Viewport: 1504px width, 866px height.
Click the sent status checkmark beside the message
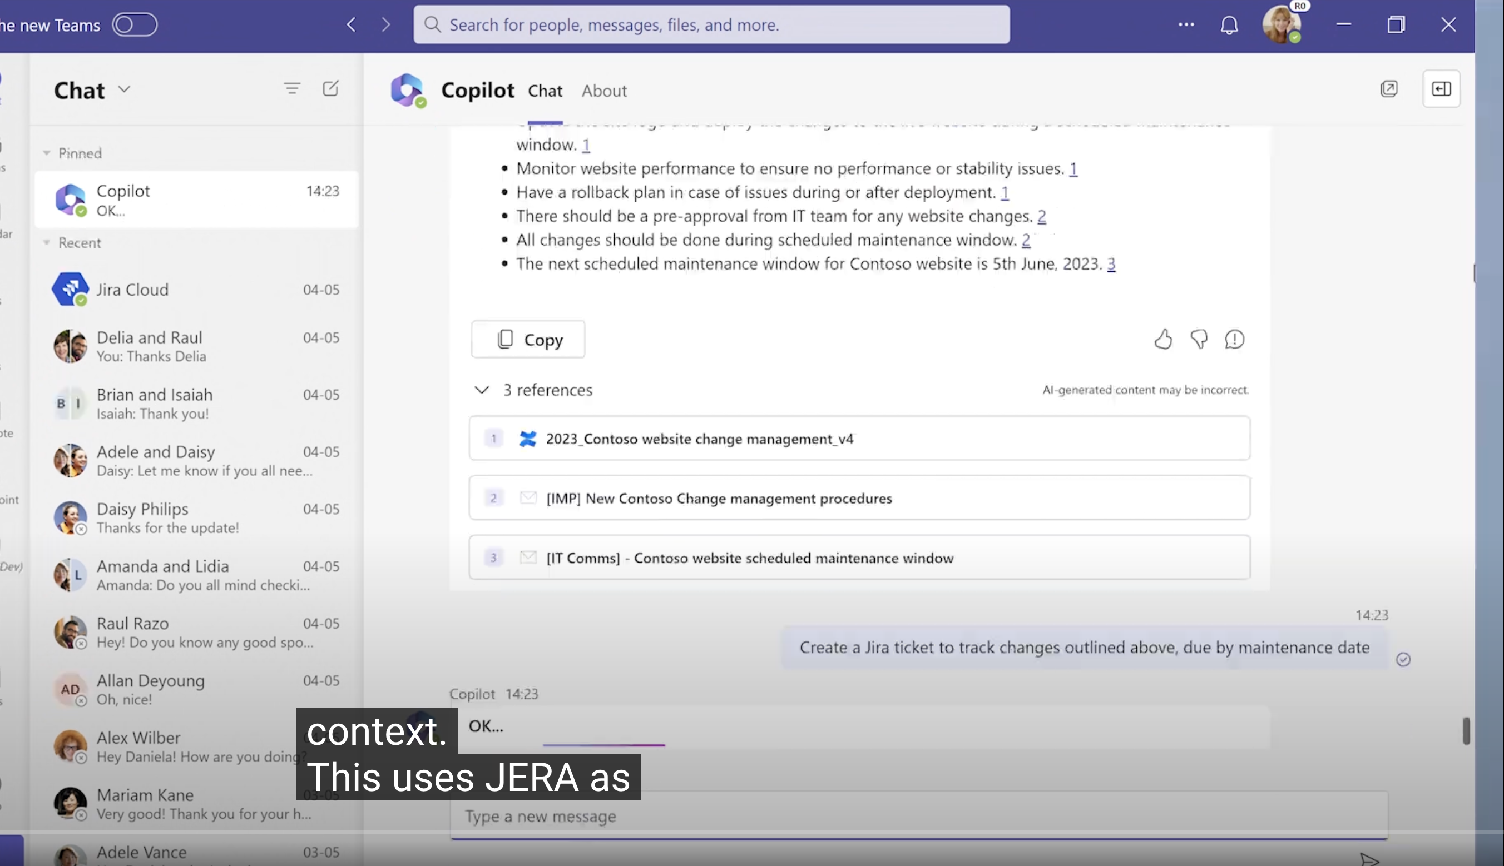click(x=1403, y=659)
